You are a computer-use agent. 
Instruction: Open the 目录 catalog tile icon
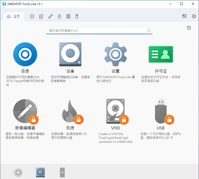pos(25,54)
